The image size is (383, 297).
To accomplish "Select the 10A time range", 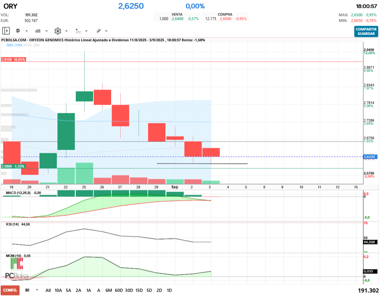I will tap(58, 290).
